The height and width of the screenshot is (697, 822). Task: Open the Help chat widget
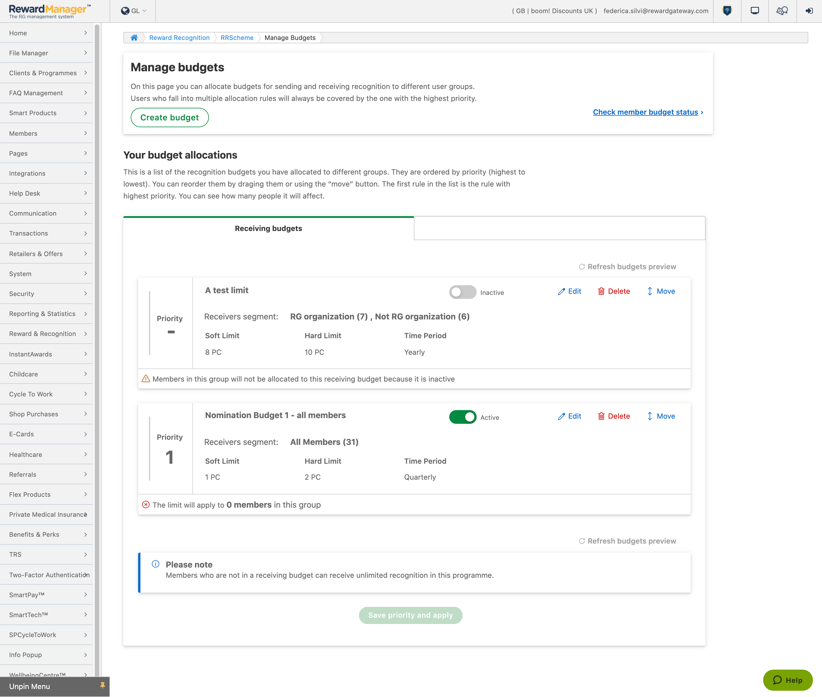[x=787, y=680]
